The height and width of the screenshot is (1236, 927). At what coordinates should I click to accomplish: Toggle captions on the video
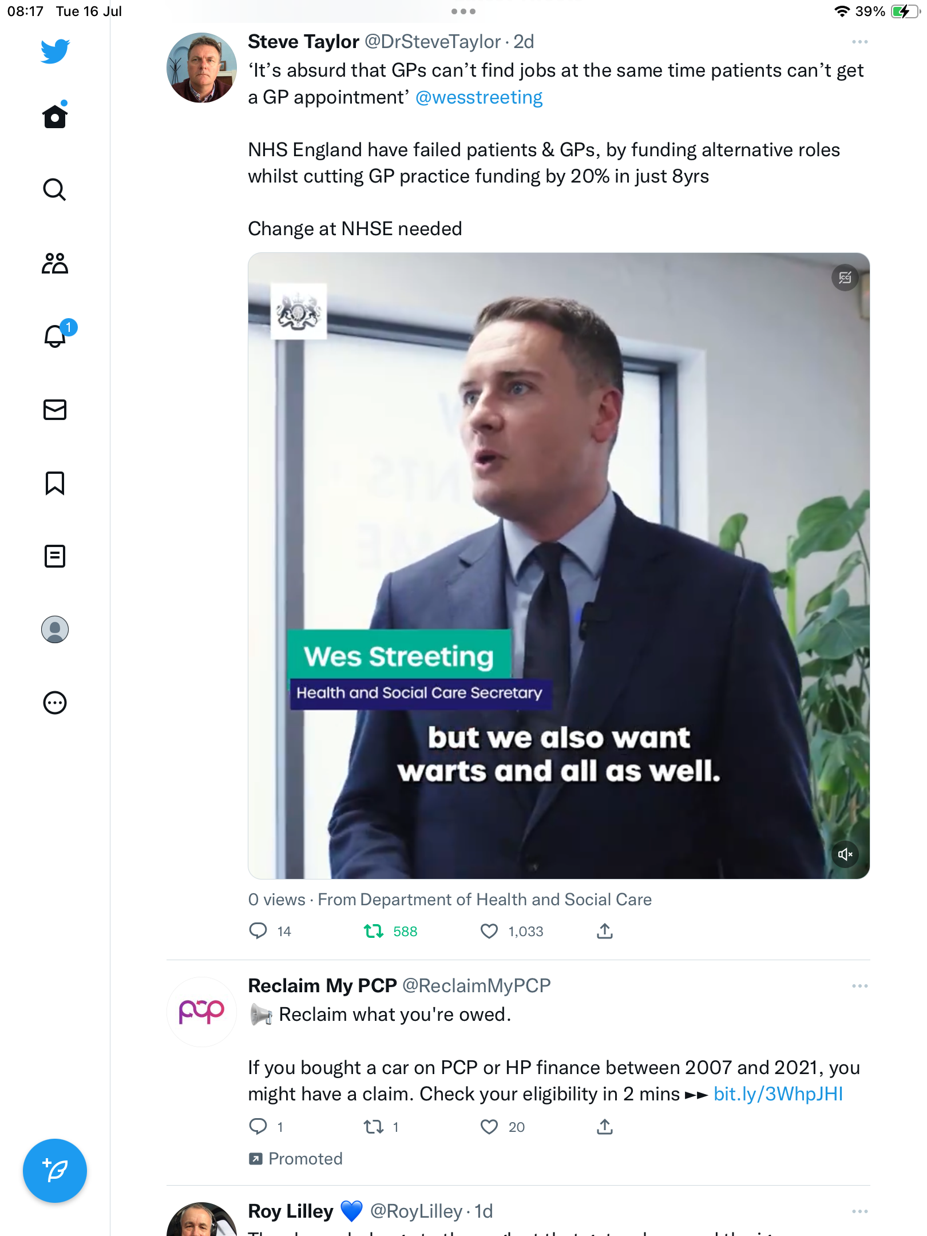tap(845, 278)
